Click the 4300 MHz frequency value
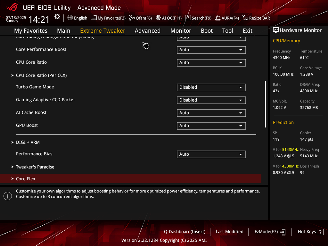 click(282, 58)
